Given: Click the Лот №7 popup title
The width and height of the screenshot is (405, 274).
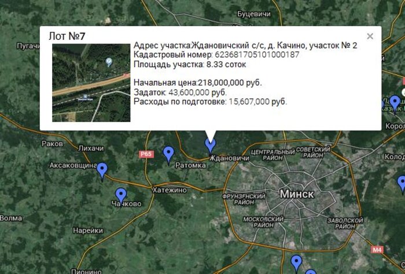Looking at the screenshot, I should click(67, 36).
